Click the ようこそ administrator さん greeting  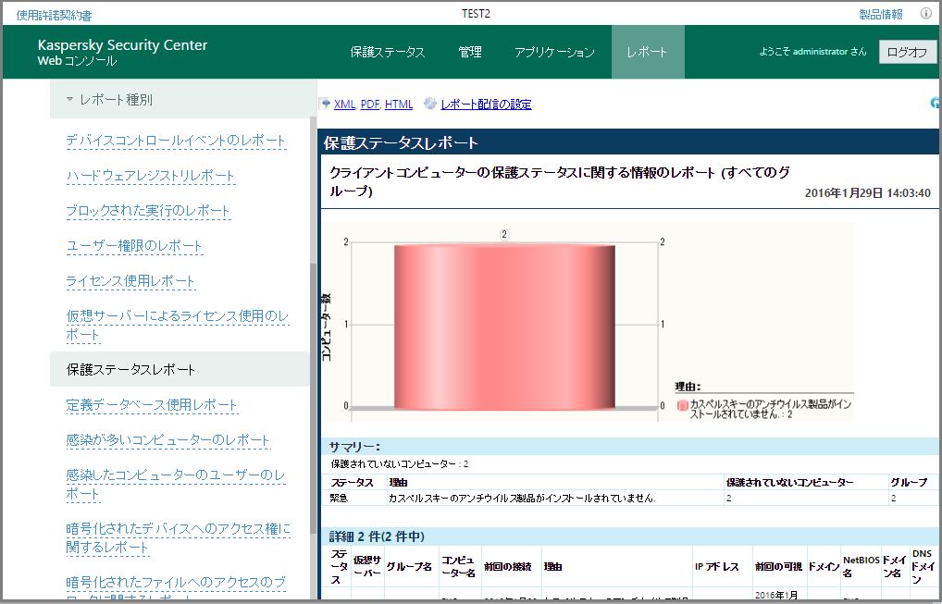(812, 52)
